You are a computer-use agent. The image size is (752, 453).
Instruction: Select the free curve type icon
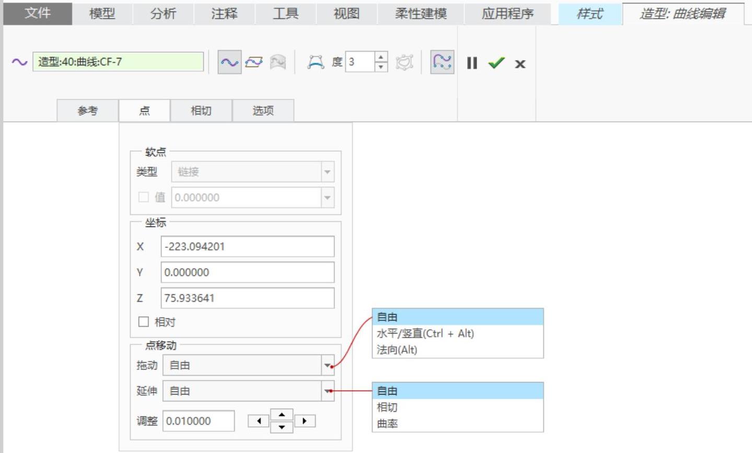tap(229, 63)
